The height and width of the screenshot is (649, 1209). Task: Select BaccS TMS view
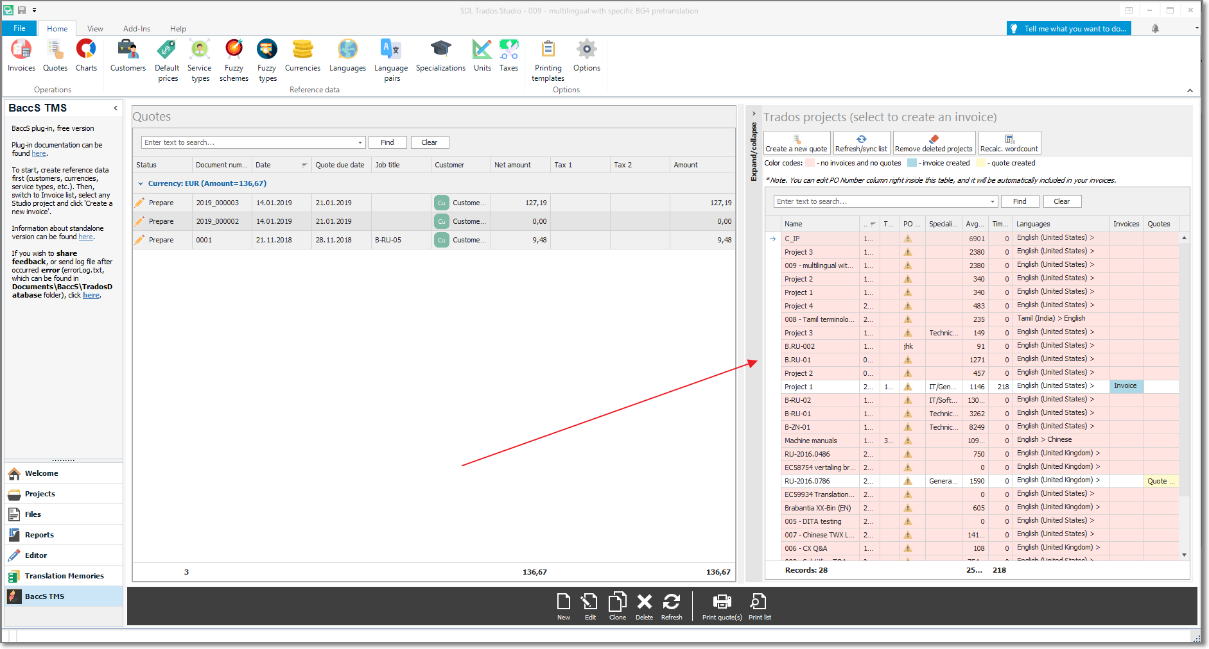tap(64, 596)
